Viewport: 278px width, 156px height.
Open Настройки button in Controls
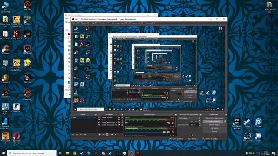[x=215, y=128]
